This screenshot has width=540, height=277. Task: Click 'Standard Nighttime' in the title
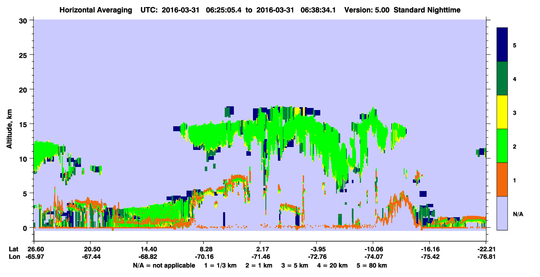click(427, 10)
